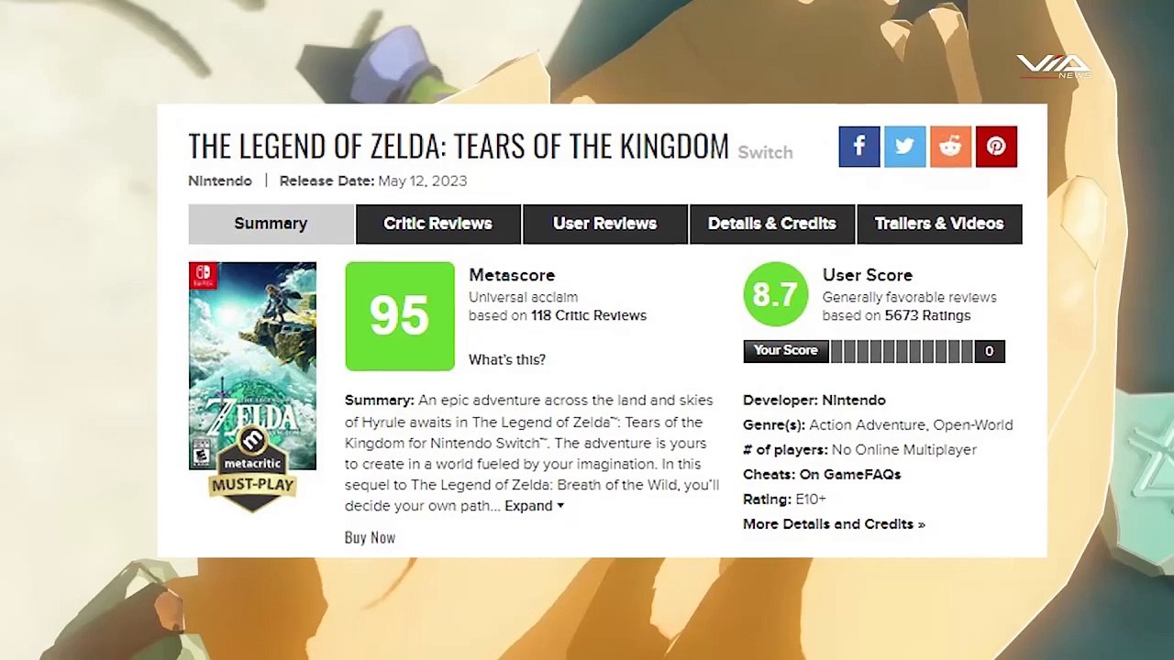1174x660 pixels.
Task: Select the Summary tab
Action: pyautogui.click(x=271, y=224)
